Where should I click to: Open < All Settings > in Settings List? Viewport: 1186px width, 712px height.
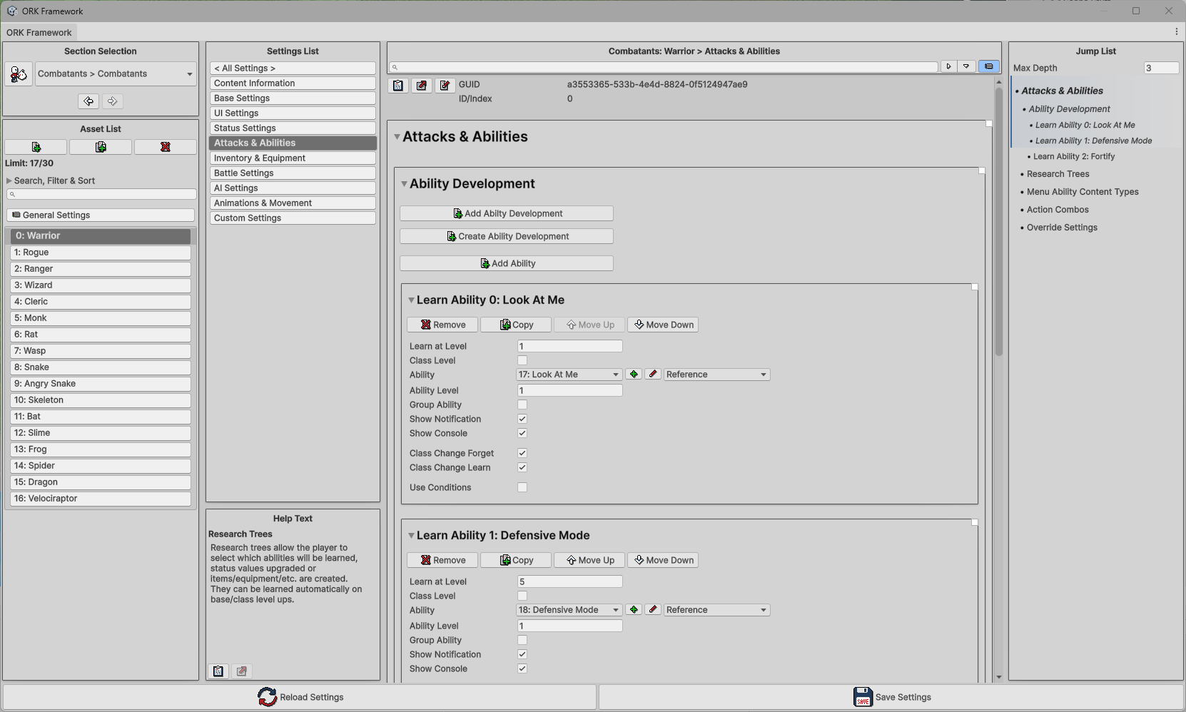tap(293, 68)
